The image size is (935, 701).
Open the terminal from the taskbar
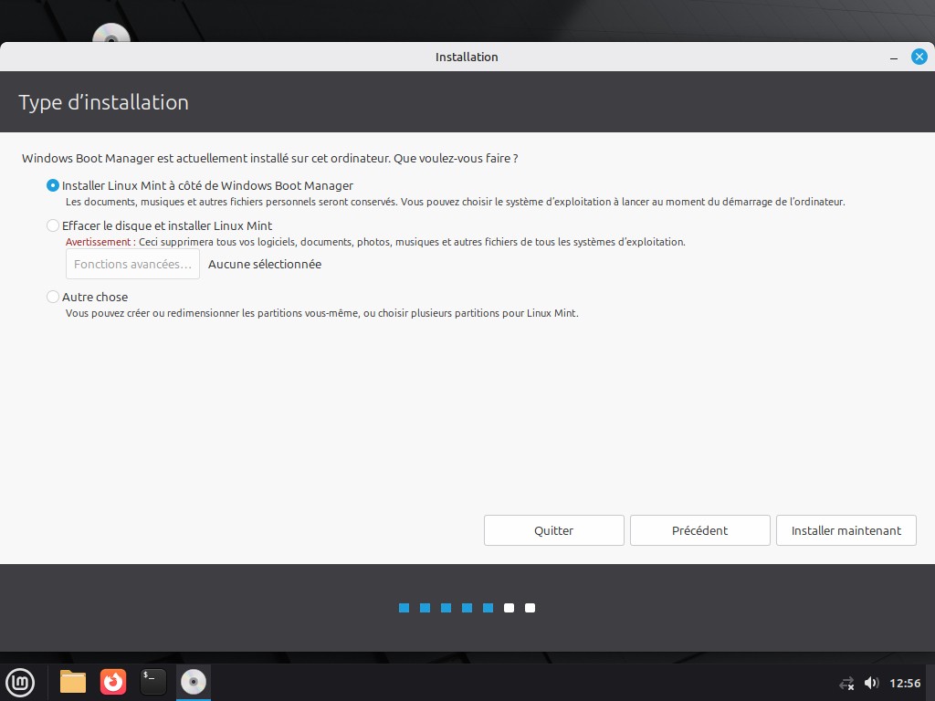click(152, 682)
